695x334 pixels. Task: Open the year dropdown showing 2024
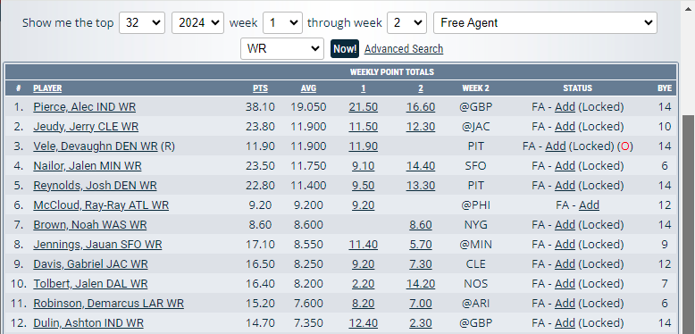197,23
